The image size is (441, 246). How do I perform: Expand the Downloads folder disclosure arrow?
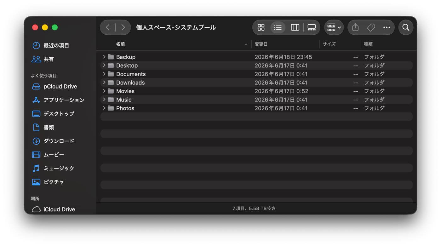(x=104, y=82)
